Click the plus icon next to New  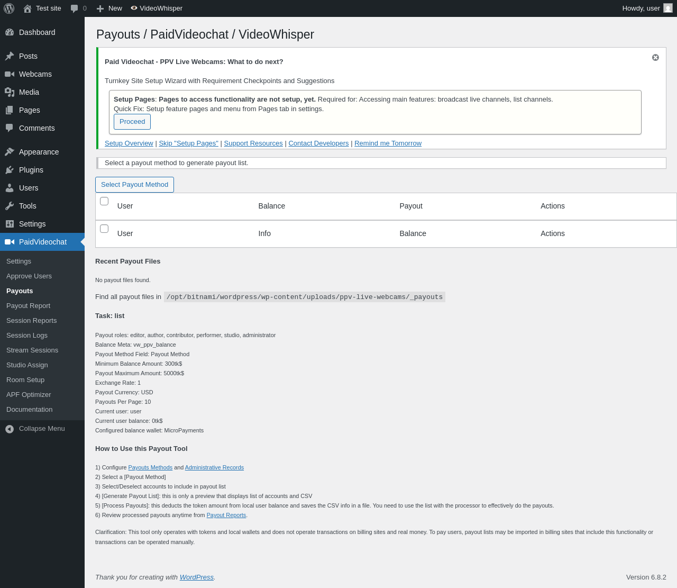[100, 8]
